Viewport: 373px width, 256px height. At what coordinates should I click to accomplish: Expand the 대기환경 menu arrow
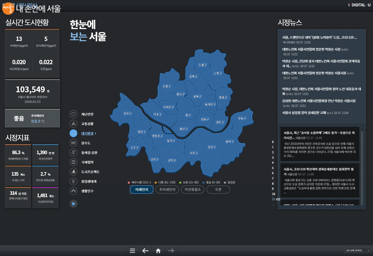pos(96,133)
